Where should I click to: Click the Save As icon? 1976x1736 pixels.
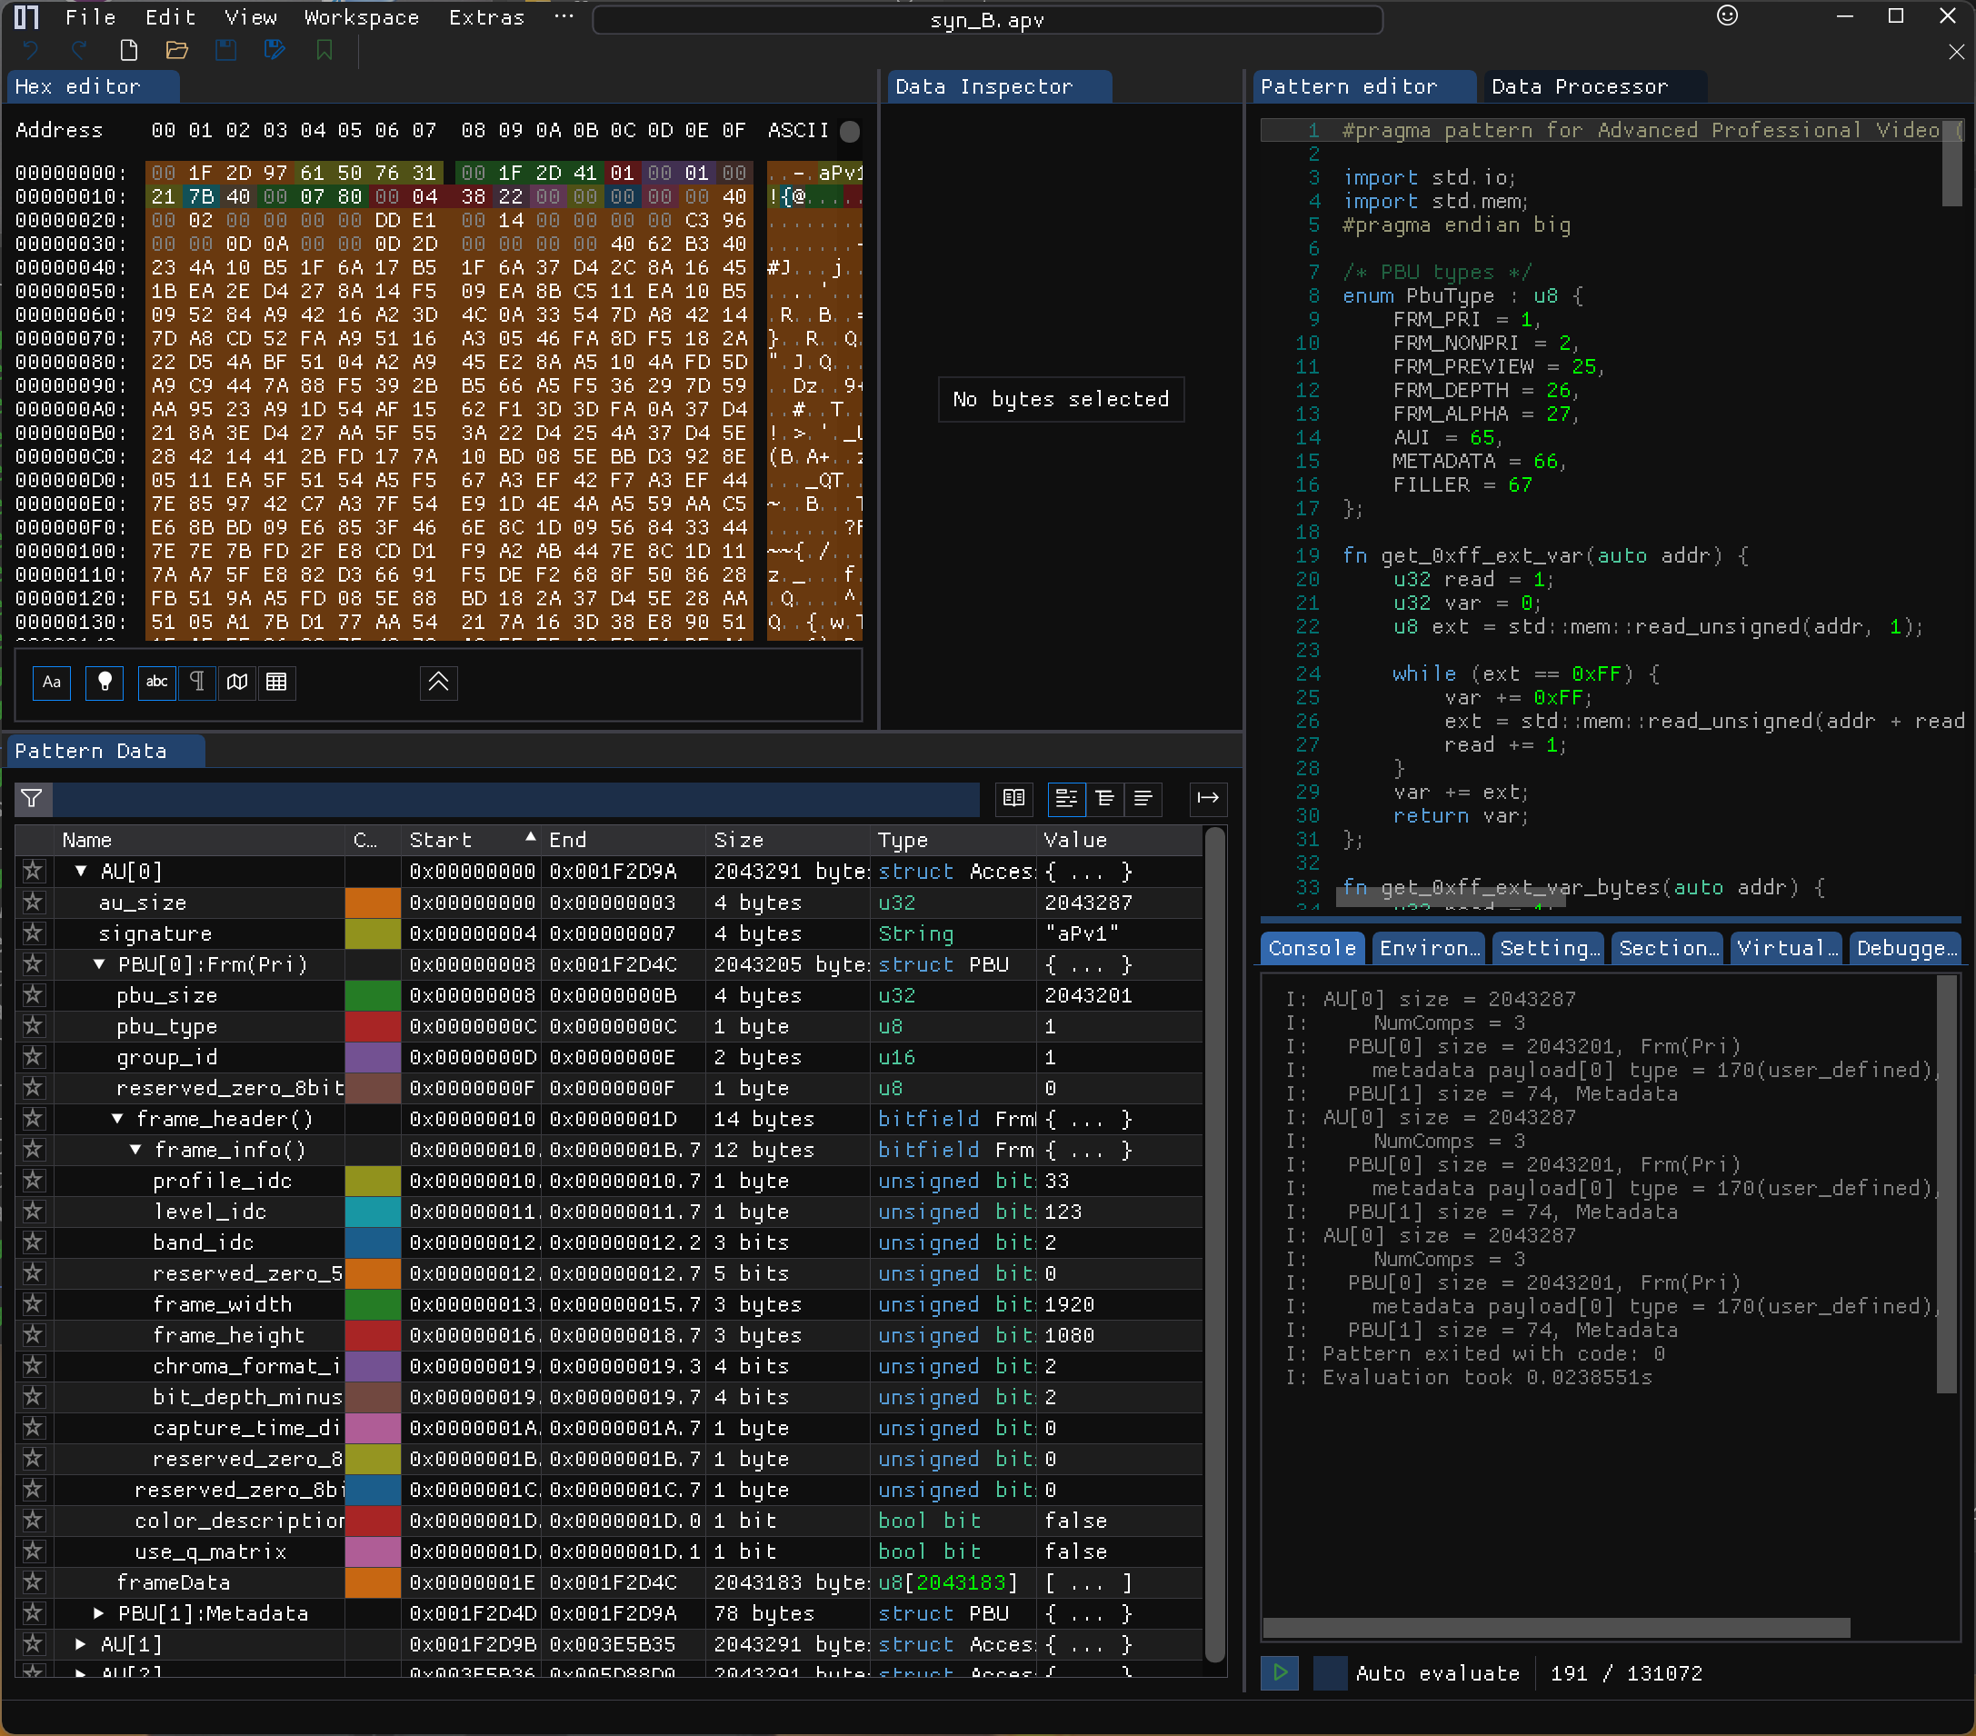[275, 50]
